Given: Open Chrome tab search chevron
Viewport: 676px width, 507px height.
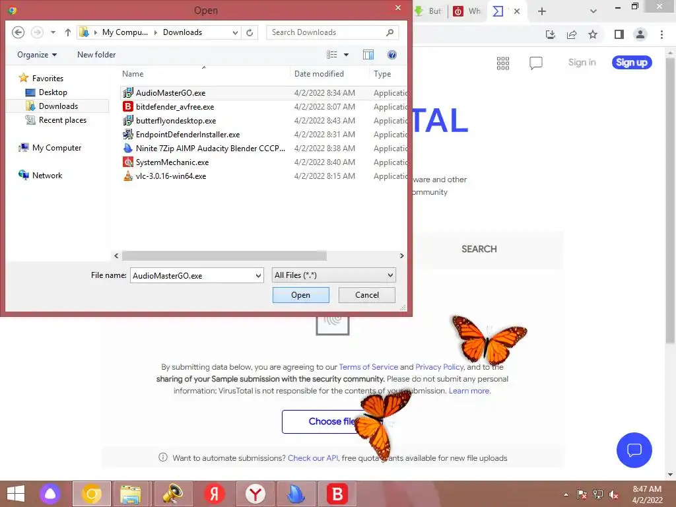Looking at the screenshot, I should coord(593,11).
